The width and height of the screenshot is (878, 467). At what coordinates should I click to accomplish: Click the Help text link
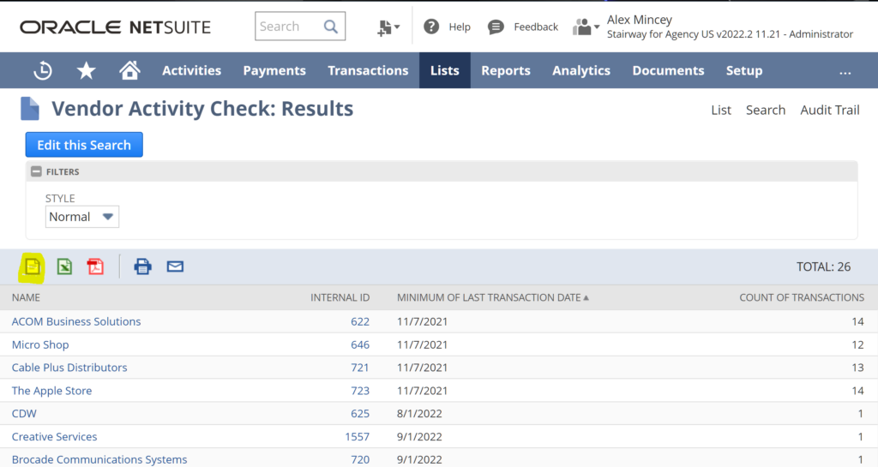460,27
